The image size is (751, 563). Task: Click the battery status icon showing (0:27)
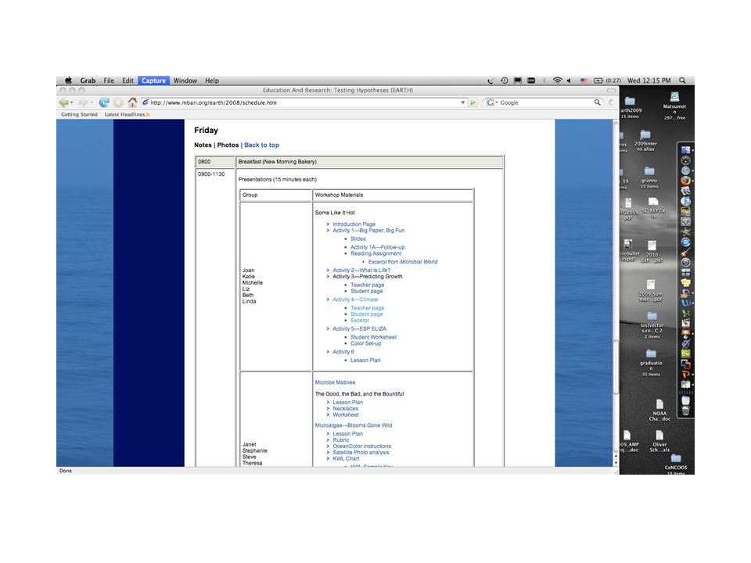607,81
